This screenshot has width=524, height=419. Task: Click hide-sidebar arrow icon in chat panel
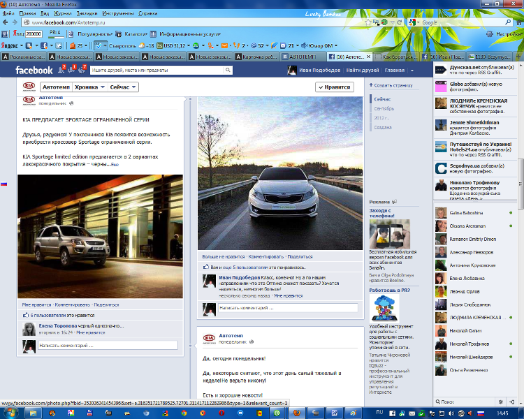click(x=512, y=402)
